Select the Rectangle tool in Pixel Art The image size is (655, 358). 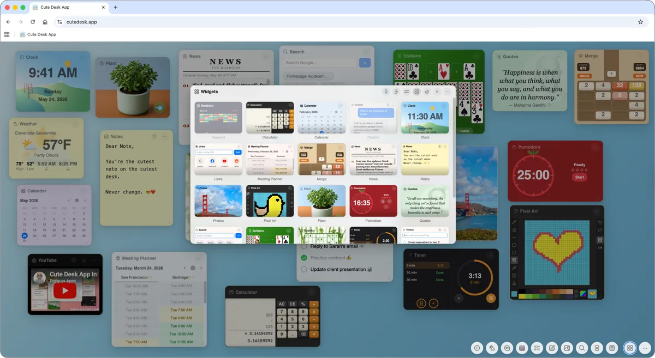coord(514,245)
